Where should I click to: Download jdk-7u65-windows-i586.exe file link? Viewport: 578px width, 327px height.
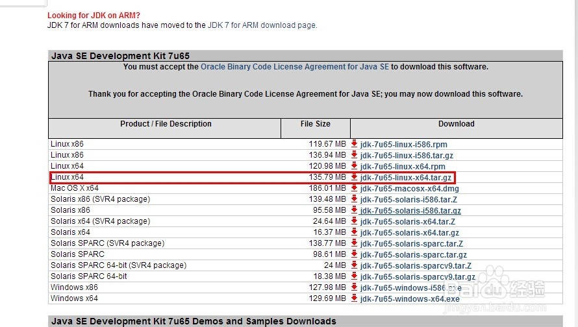[x=410, y=288]
